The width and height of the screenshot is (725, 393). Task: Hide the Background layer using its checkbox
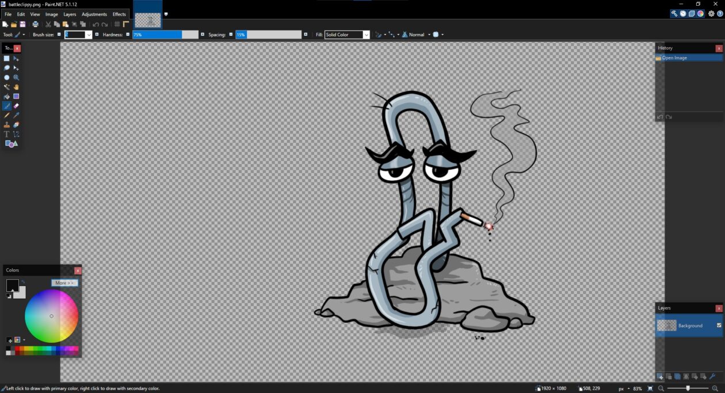coord(719,325)
